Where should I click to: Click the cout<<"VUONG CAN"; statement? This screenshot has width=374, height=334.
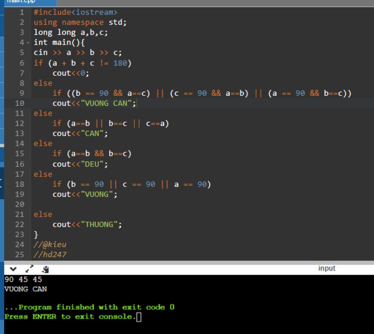tap(94, 103)
